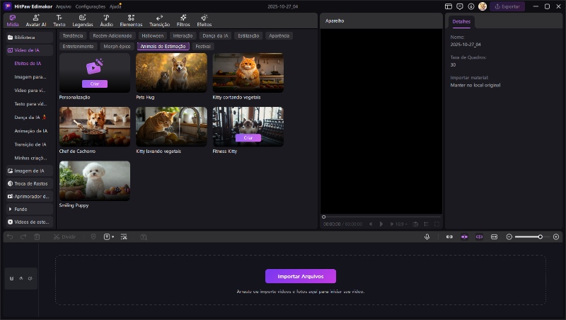Select the Legendas toolbar icon
The image size is (566, 320).
point(82,20)
